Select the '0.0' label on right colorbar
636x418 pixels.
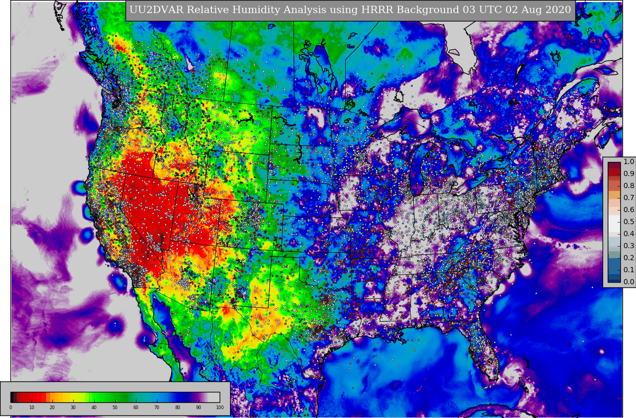point(629,282)
